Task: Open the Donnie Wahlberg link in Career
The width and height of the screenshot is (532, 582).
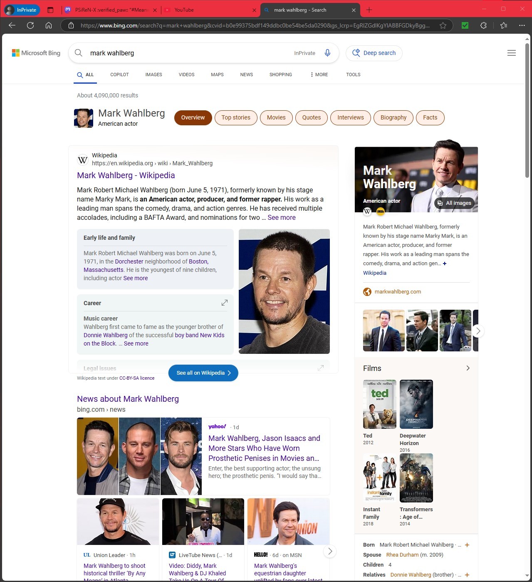Action: point(106,335)
